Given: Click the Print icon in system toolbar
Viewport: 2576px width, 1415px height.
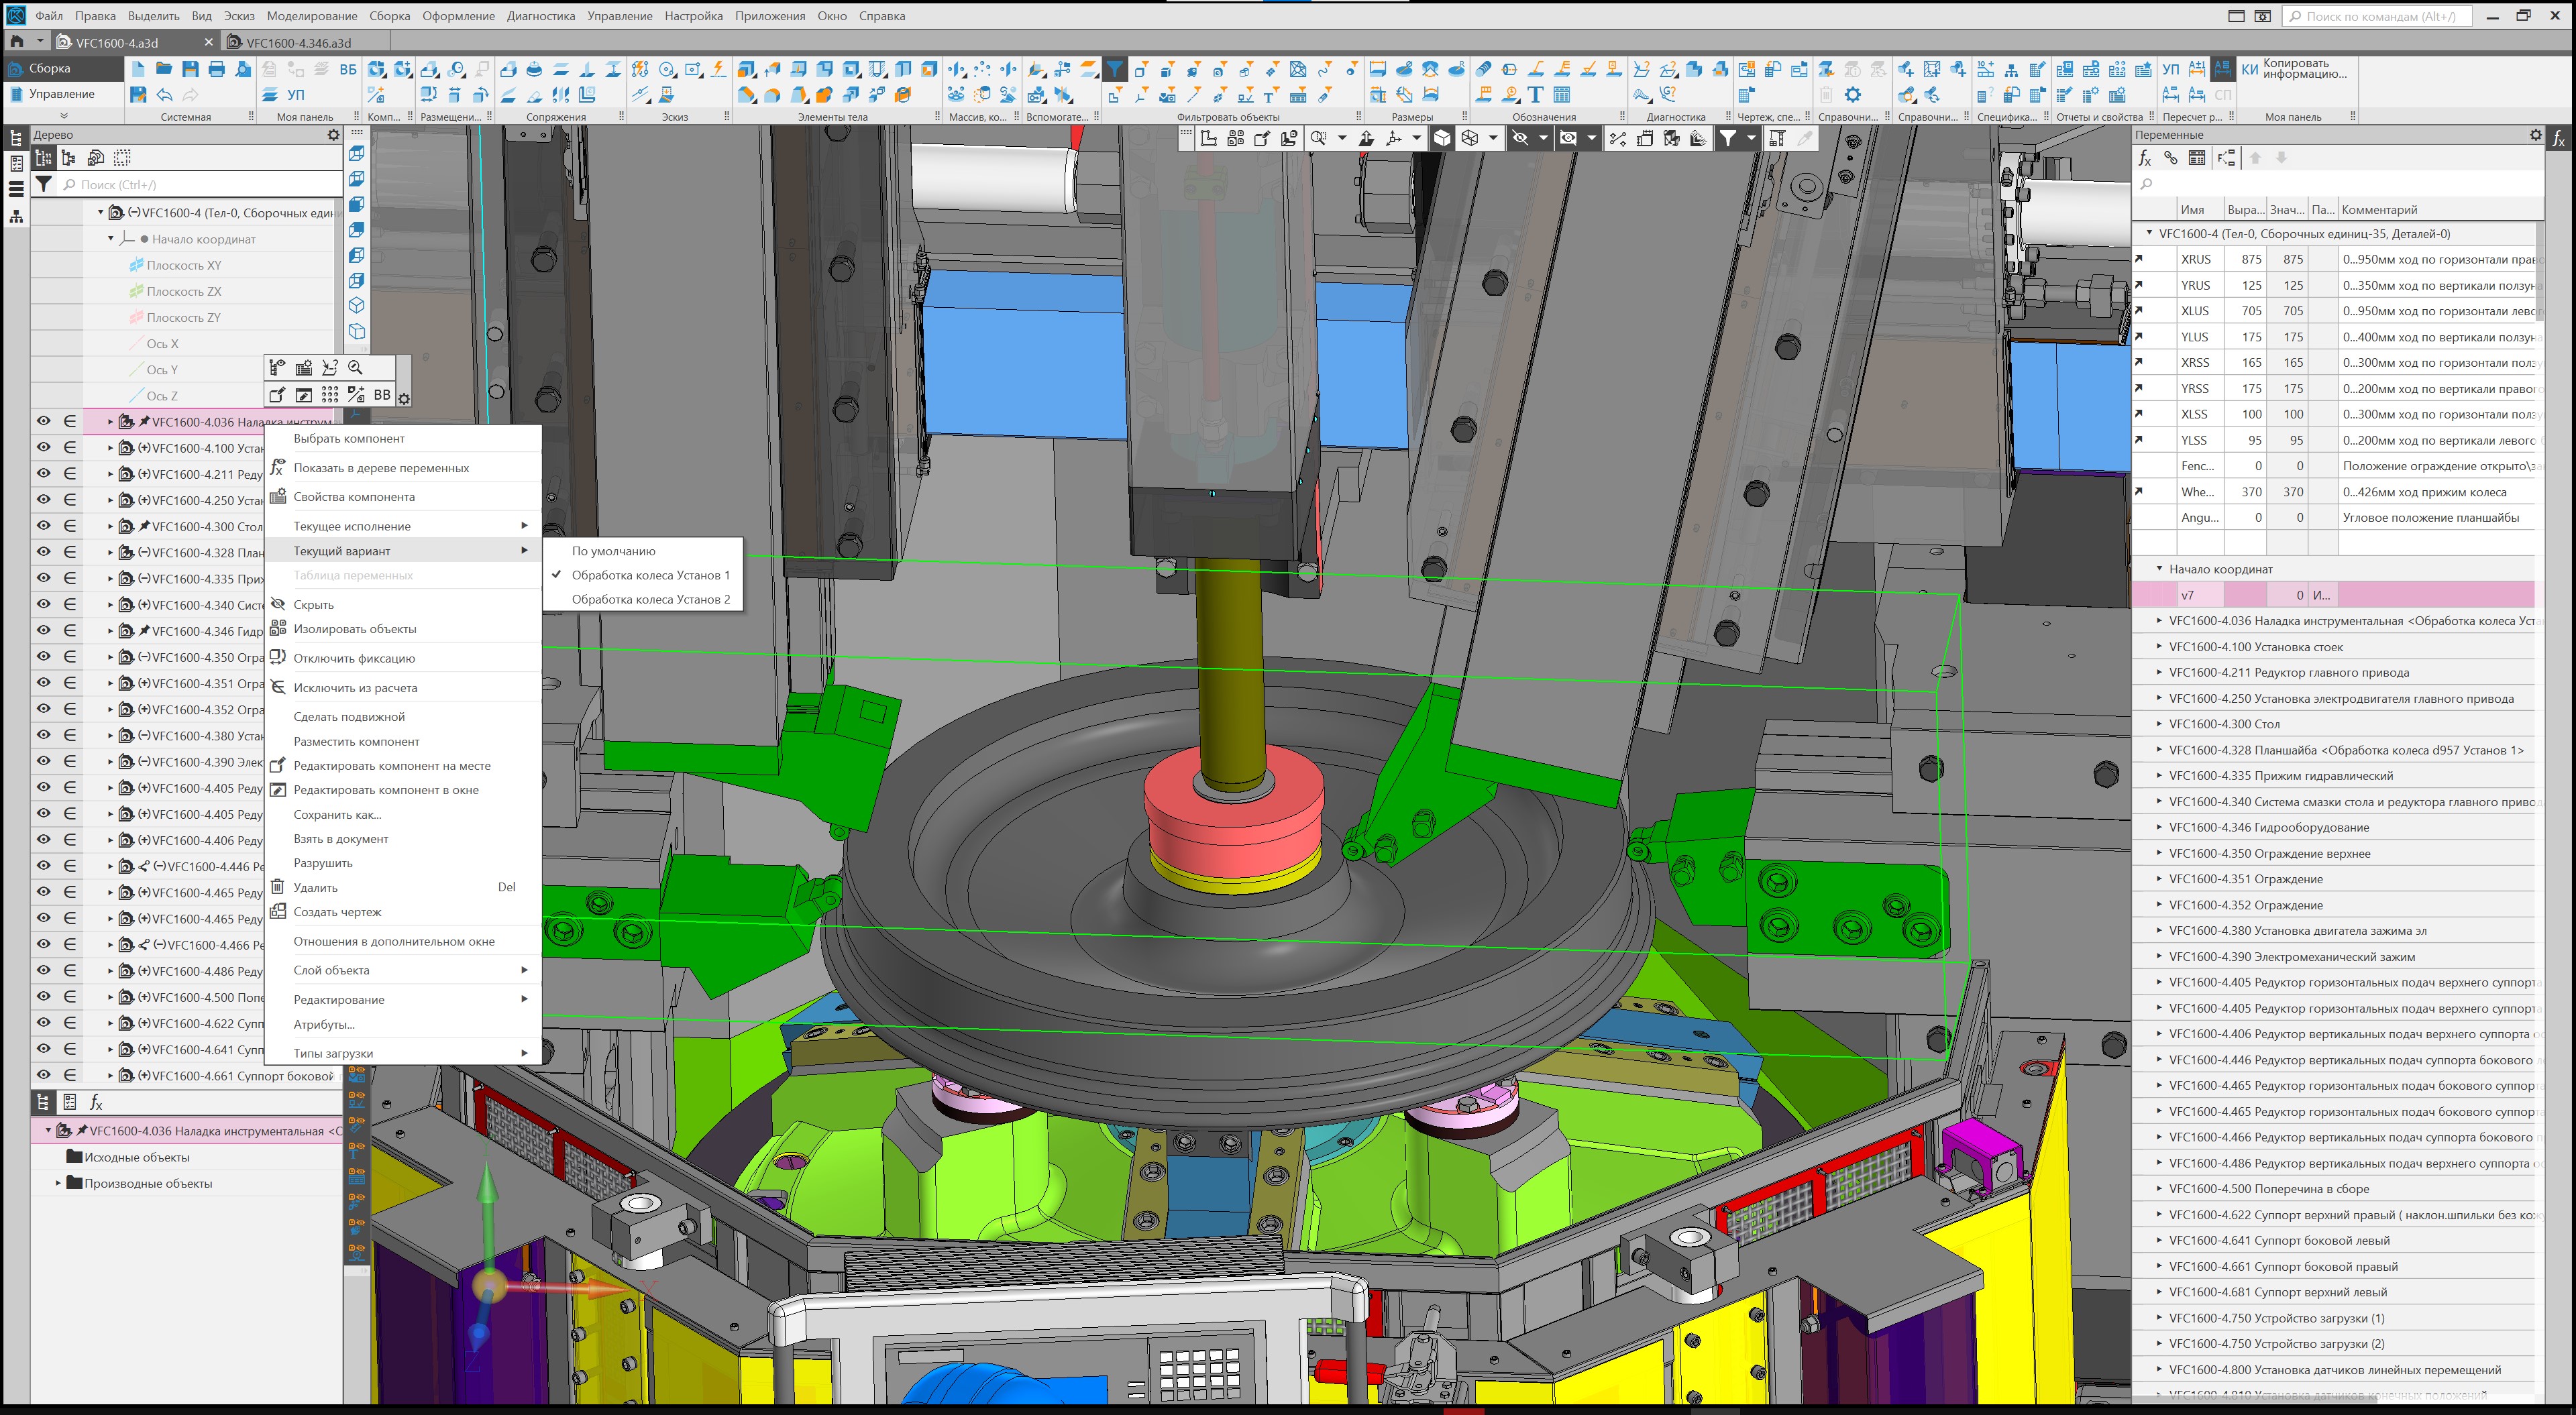Looking at the screenshot, I should point(216,69).
